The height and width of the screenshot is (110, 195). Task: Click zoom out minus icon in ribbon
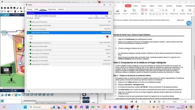click(163, 10)
